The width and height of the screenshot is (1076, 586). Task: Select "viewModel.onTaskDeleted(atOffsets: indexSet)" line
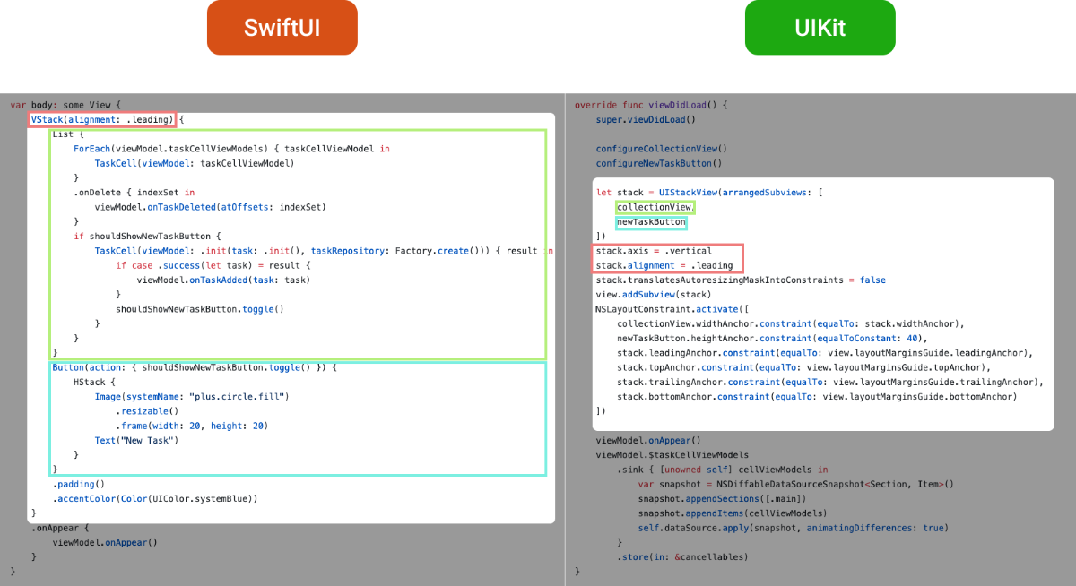click(x=210, y=207)
